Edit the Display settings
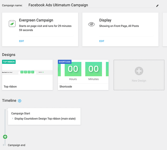167x150 pixels. tap(102, 41)
